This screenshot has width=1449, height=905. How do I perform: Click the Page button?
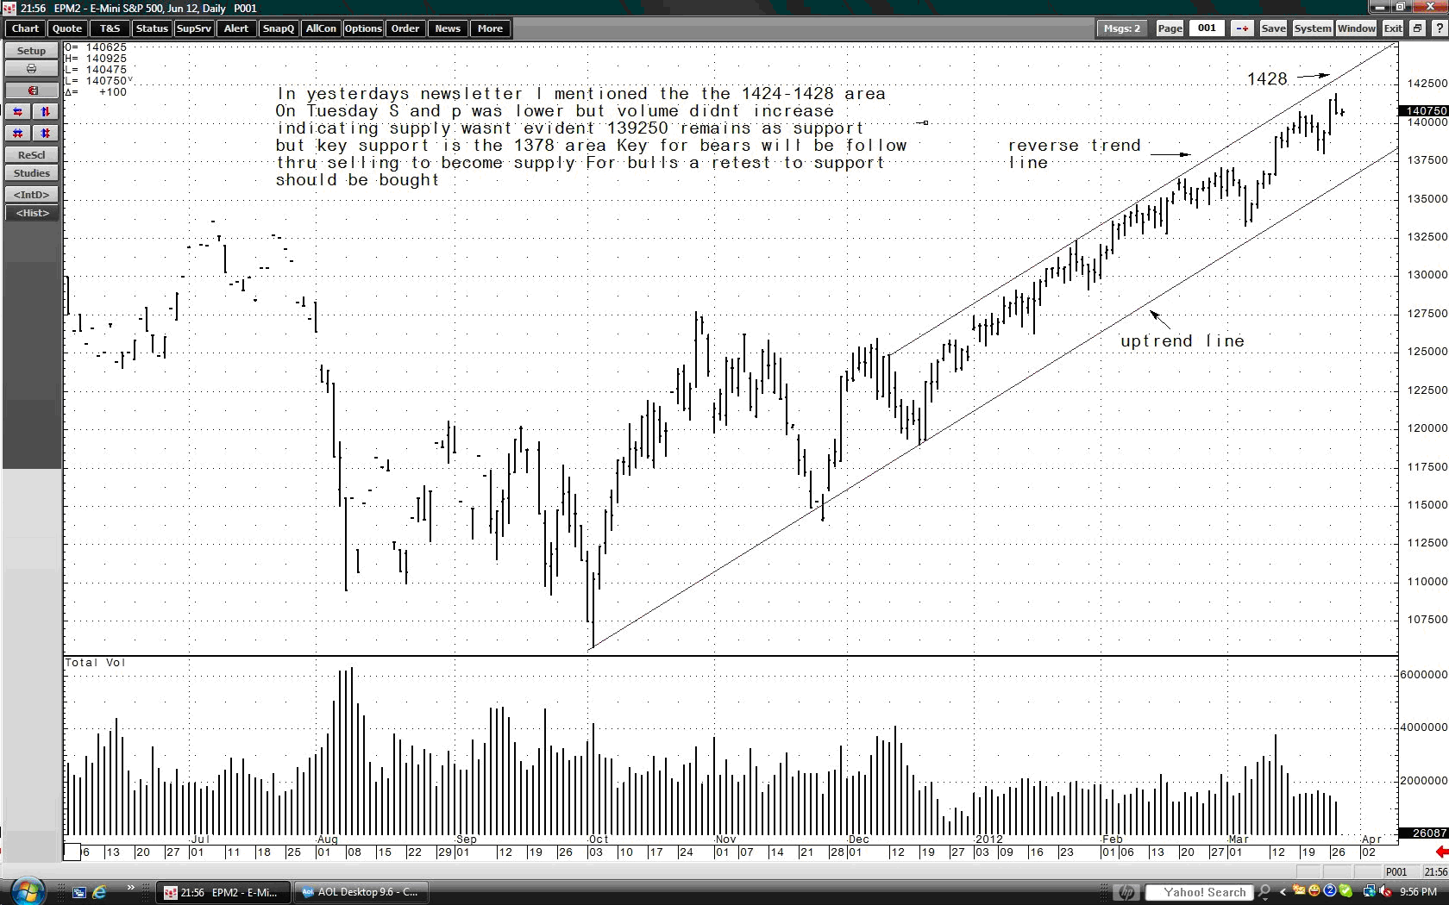coord(1170,28)
